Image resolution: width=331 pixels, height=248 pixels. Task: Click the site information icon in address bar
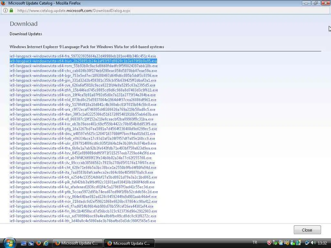(5, 10)
